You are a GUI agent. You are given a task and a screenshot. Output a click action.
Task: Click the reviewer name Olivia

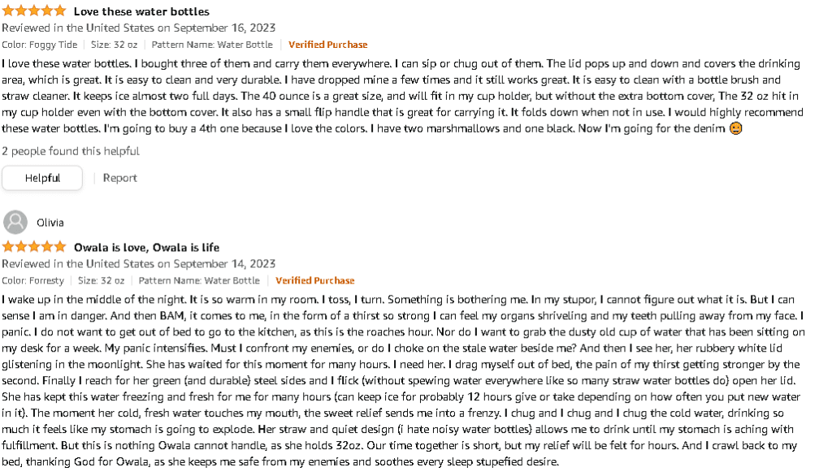pos(50,223)
